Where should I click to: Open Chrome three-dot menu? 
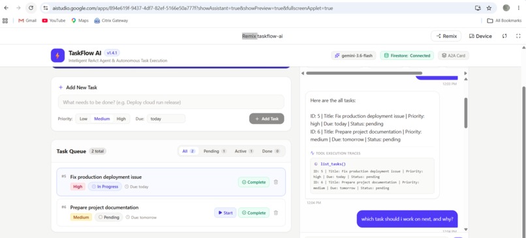(x=518, y=8)
